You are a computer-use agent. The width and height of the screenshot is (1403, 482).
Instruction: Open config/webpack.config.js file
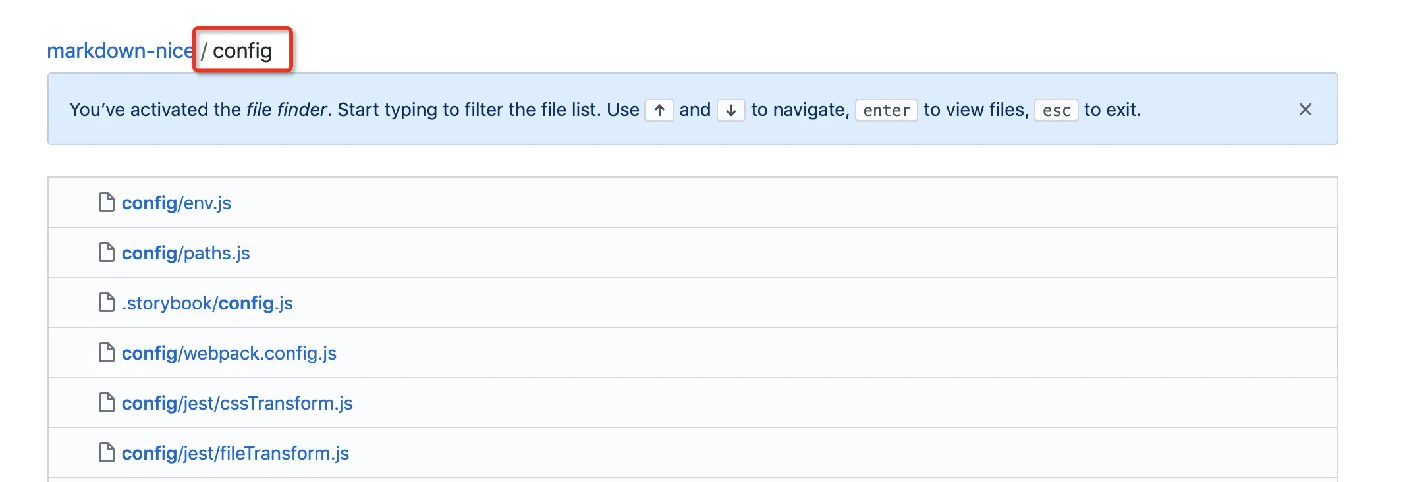(229, 353)
